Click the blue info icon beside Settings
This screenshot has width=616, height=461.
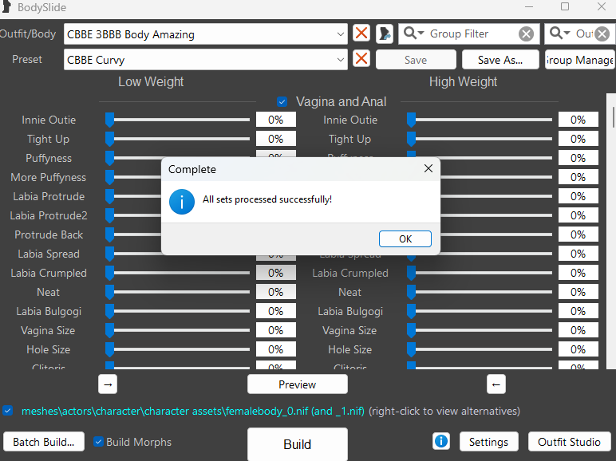(x=441, y=441)
